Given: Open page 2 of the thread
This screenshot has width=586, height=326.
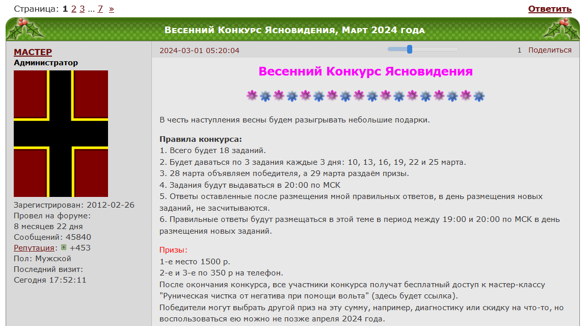Looking at the screenshot, I should tap(73, 9).
